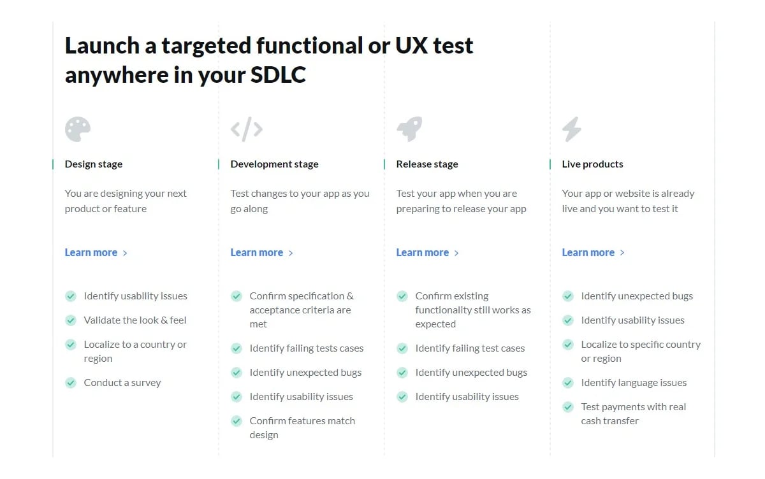The image size is (765, 479).
Task: Toggle the check beside Confirm features match design
Action: (237, 420)
